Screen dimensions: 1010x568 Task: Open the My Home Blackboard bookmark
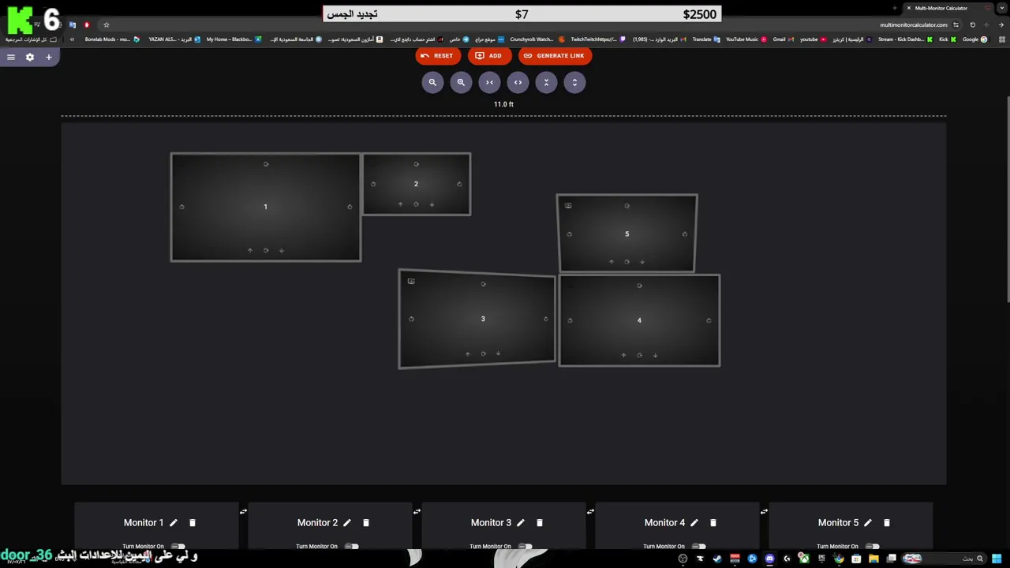[x=234, y=39]
